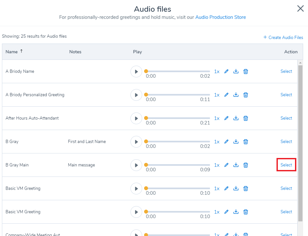Screen dimensions: 308x236
Task: Play the "A Briody Name" audio
Action: (x=136, y=71)
